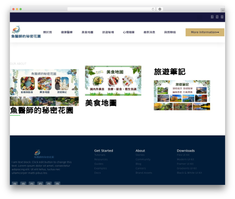Click the first social icon in the top bar
This screenshot has height=199, width=235.
(212, 17)
